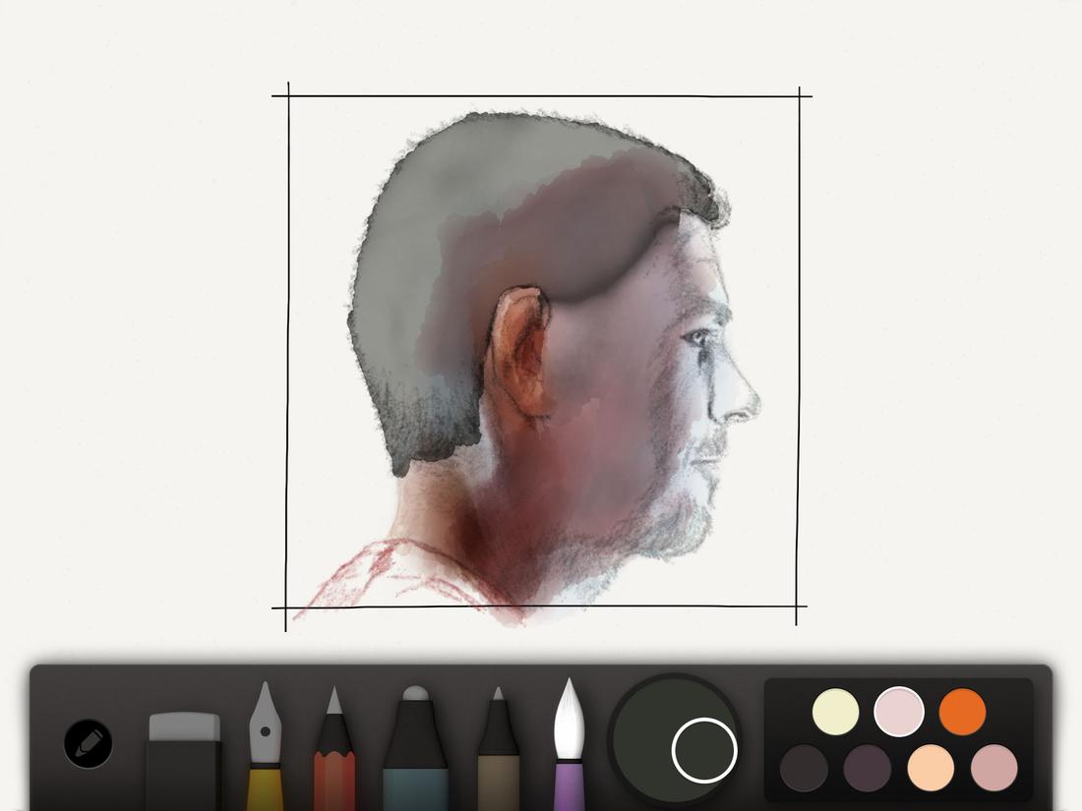Choose the orange color swatch
This screenshot has width=1082, height=811.
pos(961,710)
